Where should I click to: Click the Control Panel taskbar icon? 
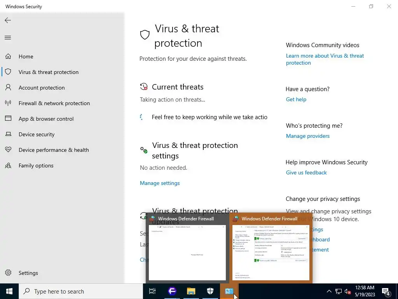(229, 291)
